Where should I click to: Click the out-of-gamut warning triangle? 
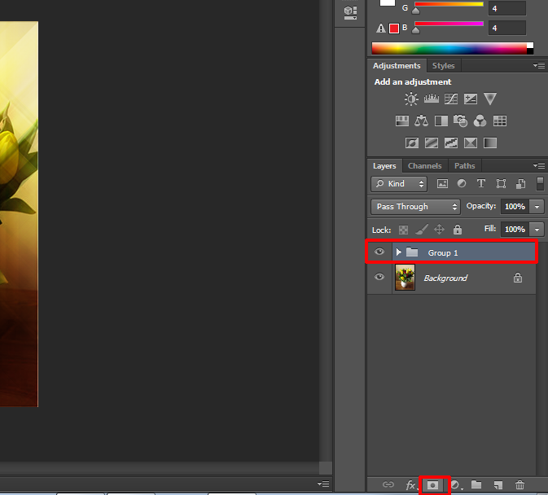click(380, 28)
